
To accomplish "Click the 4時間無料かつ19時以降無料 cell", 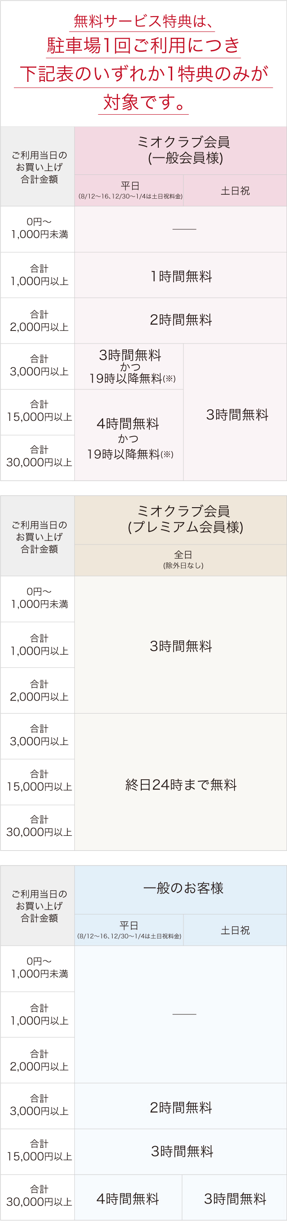I will (x=129, y=438).
